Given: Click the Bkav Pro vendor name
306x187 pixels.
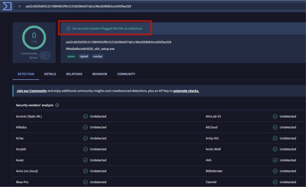Looking at the screenshot, I should tap(22, 182).
